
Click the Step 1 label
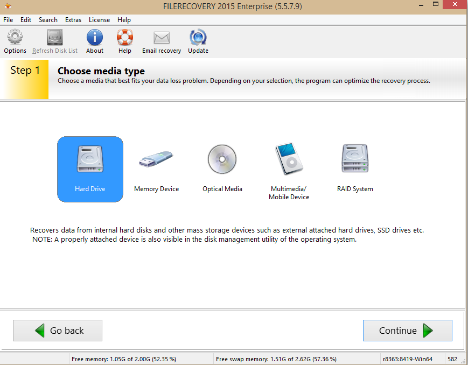coord(25,70)
